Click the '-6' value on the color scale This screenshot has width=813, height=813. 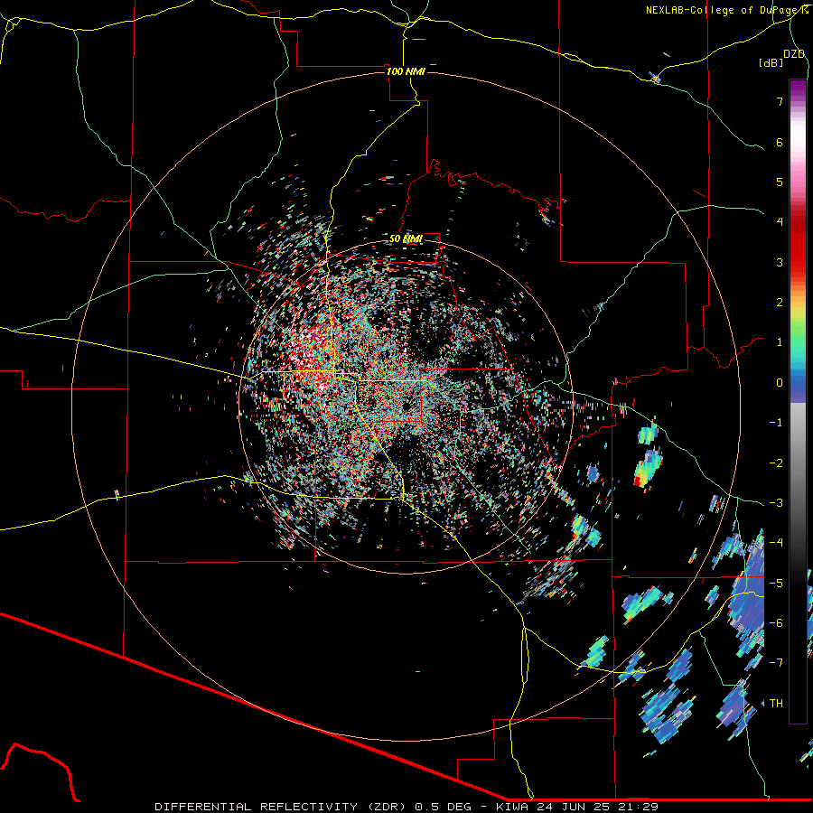pyautogui.click(x=776, y=622)
